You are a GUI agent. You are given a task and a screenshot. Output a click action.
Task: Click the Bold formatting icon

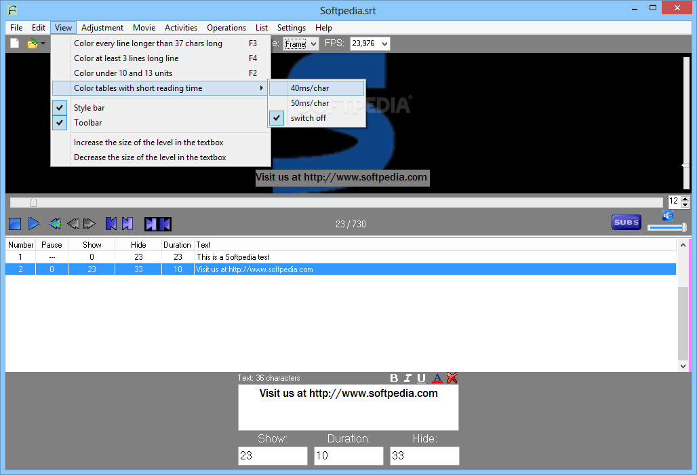[394, 378]
